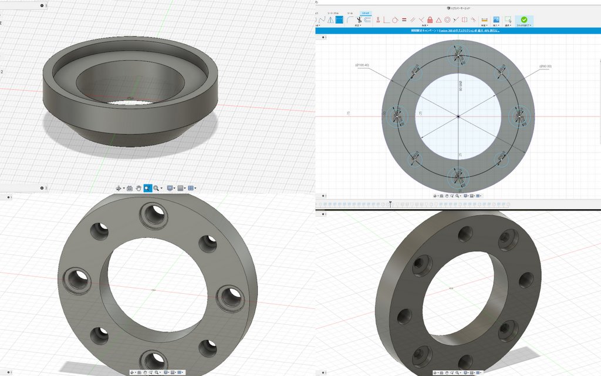Image resolution: width=601 pixels, height=376 pixels.
Task: Select Orbit tool in sketch window navigation bar
Action: click(435, 196)
